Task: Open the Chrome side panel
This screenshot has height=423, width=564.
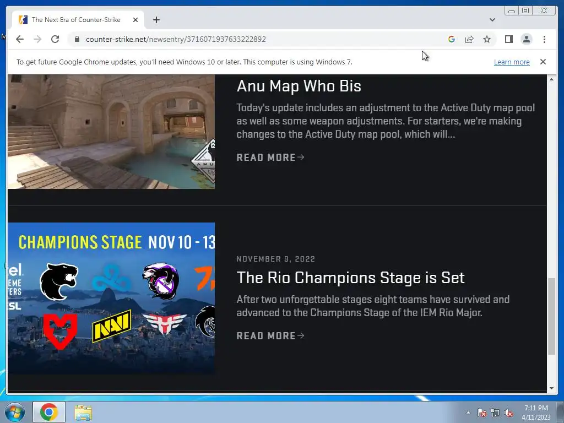Action: pyautogui.click(x=508, y=39)
